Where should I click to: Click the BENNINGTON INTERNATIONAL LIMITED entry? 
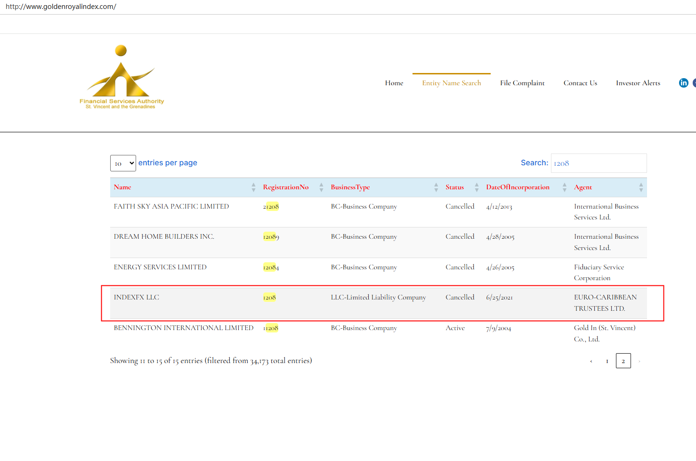click(x=184, y=328)
